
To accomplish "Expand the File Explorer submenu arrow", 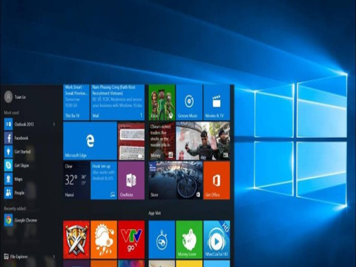I will pyautogui.click(x=54, y=257).
